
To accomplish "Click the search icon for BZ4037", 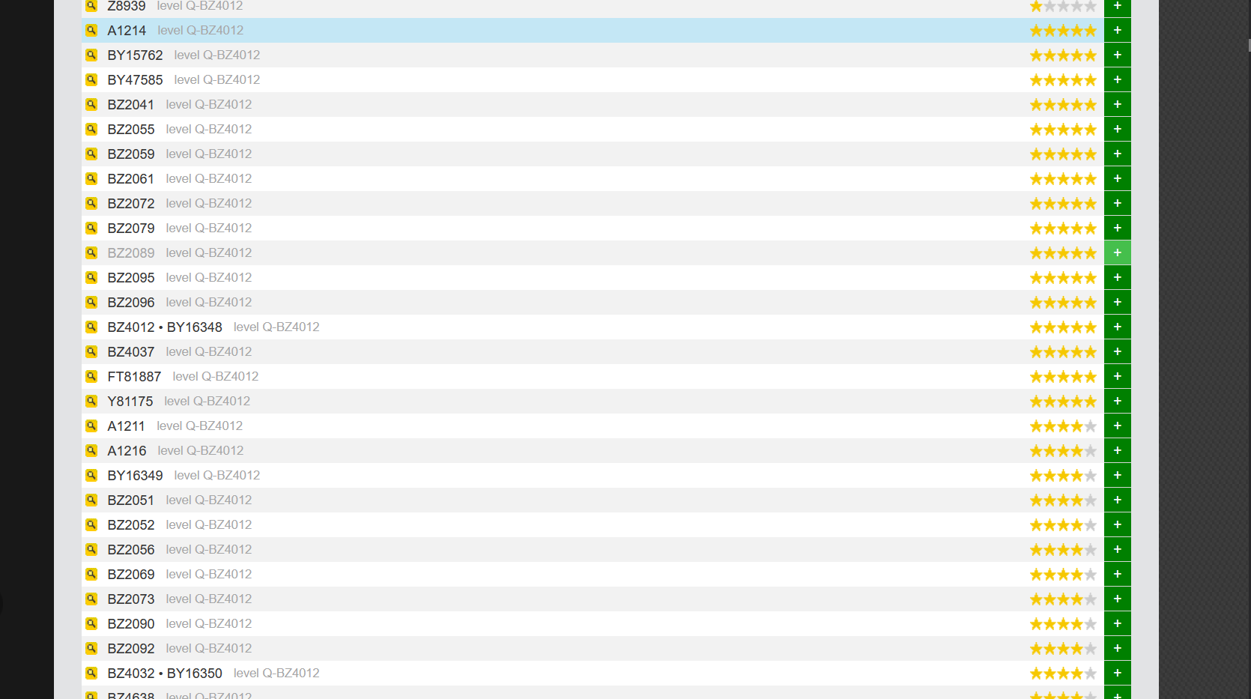I will click(91, 352).
